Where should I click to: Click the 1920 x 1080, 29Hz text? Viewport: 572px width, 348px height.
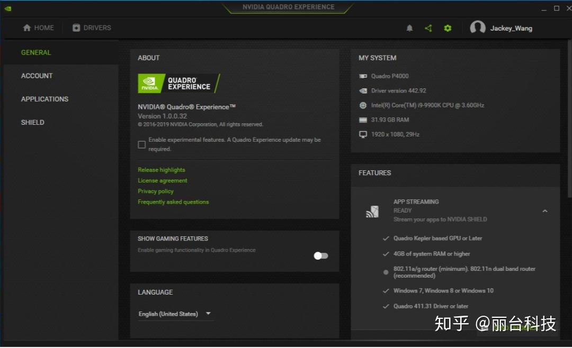coord(395,134)
